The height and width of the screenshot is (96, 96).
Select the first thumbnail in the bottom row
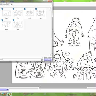(x=7, y=24)
